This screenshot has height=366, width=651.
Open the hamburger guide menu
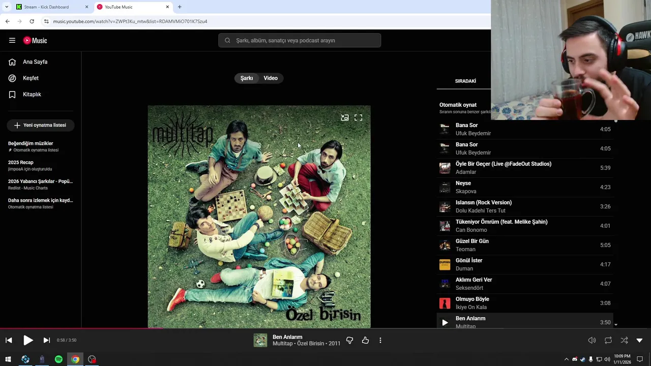12,41
